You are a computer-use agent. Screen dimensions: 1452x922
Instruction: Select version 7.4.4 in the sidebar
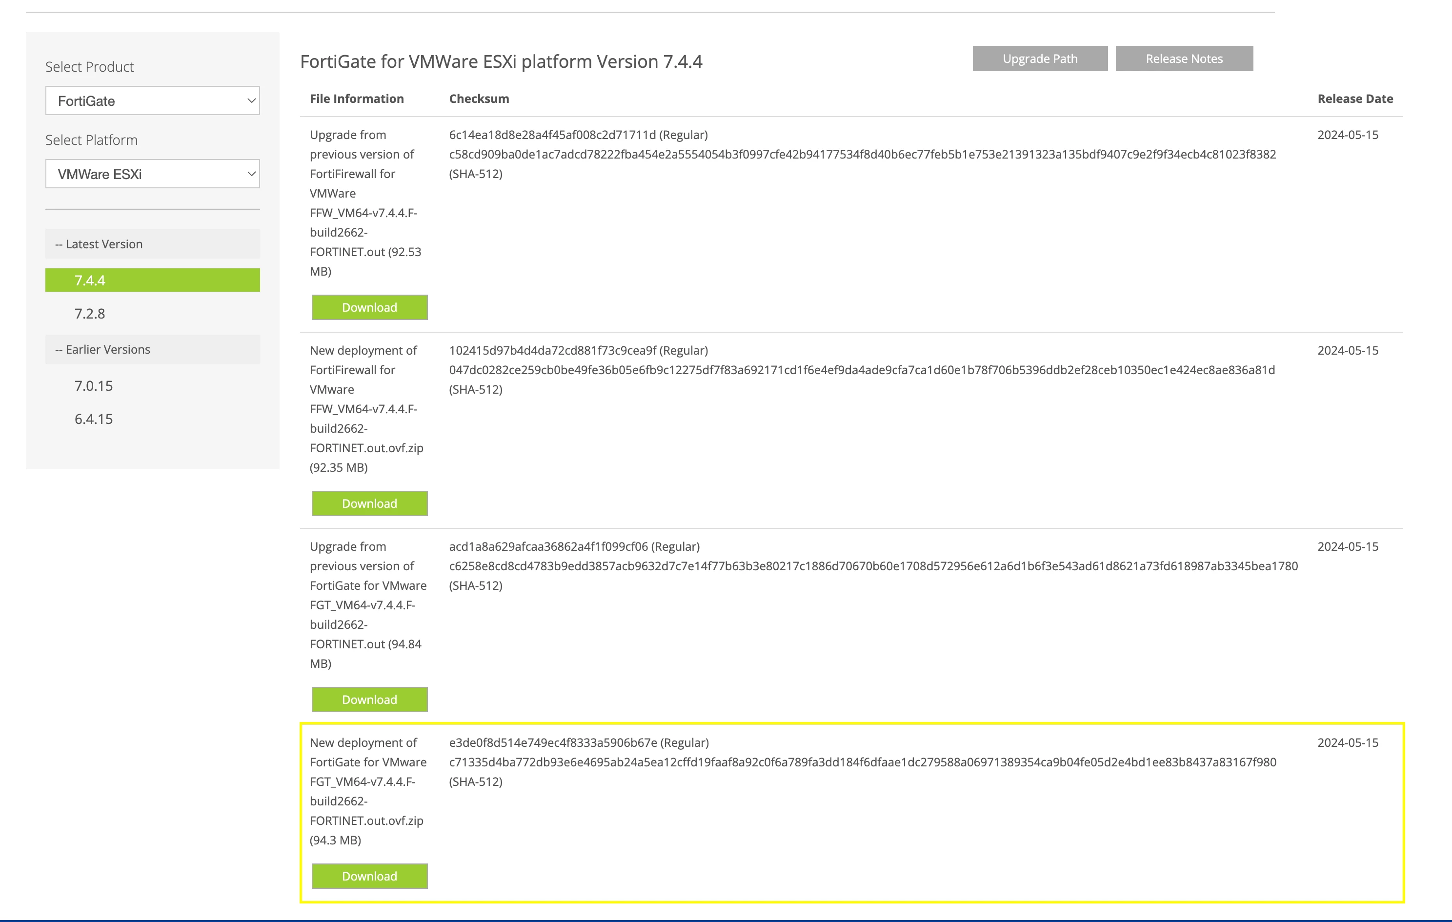(153, 281)
